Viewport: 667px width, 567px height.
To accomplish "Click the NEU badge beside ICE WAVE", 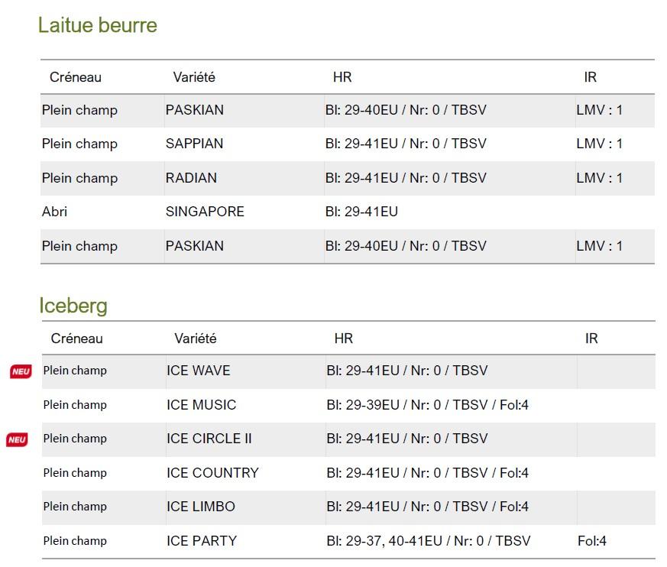I will pyautogui.click(x=21, y=372).
